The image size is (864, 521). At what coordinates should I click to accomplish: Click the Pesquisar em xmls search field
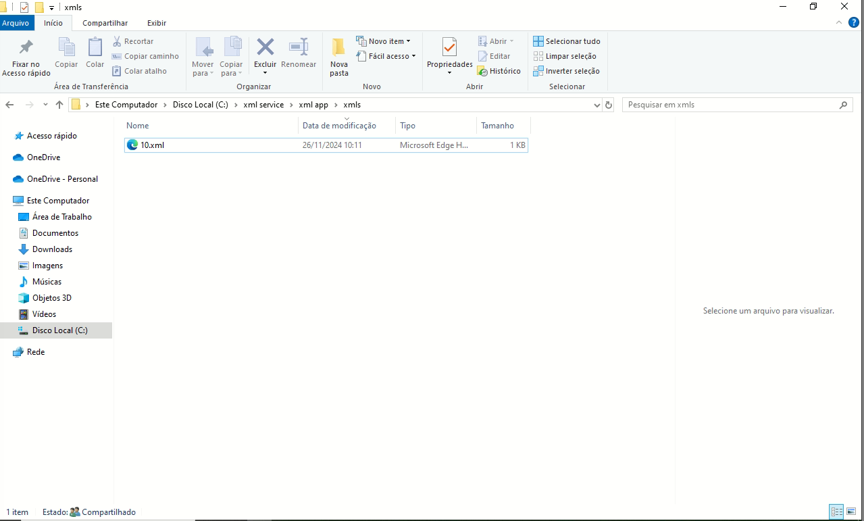click(730, 105)
